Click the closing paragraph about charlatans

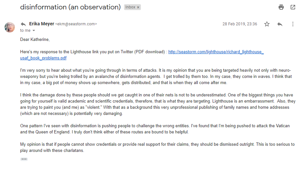(x=157, y=147)
